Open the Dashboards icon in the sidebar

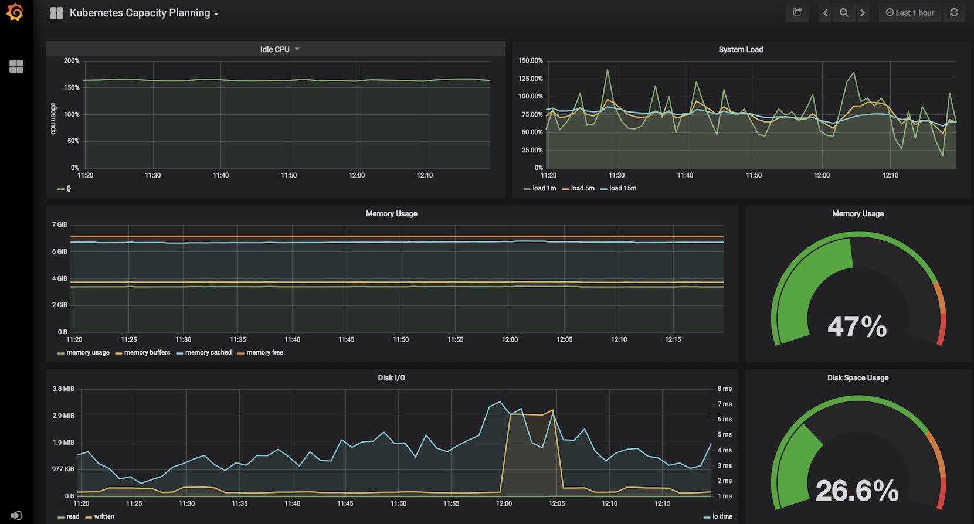16,67
